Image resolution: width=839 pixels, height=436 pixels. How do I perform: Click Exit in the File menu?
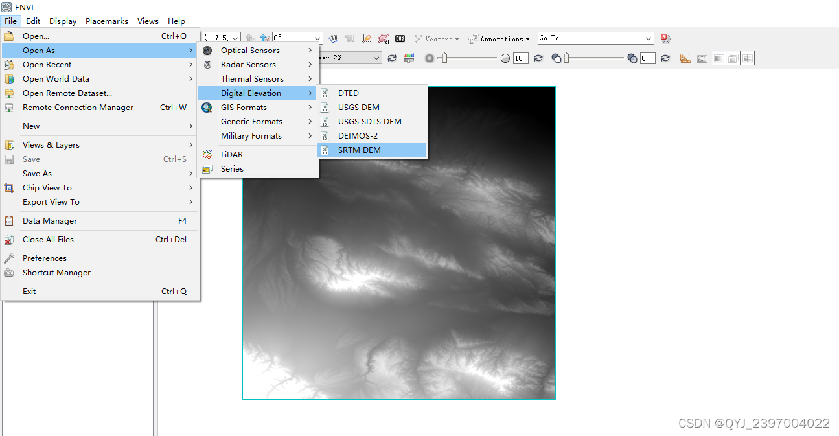coord(100,292)
